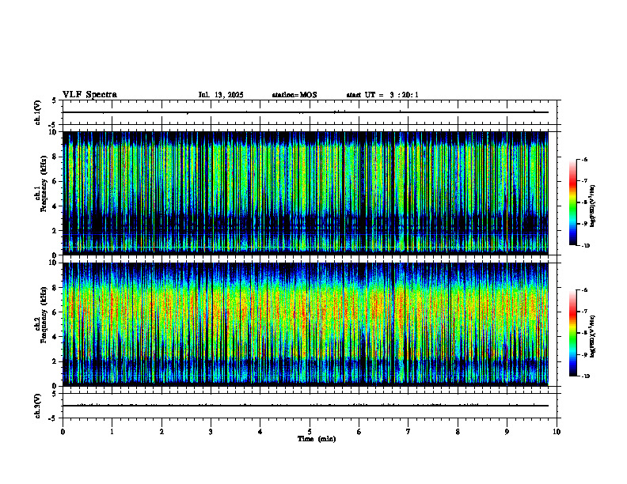Click the "start UT = 3 :20: 1" text

pyautogui.click(x=382, y=95)
